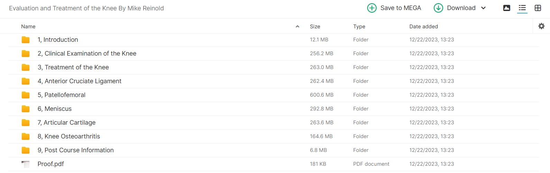Image resolution: width=550 pixels, height=173 pixels.
Task: Click the Proof.pdf file thumbnail
Action: coord(26,164)
